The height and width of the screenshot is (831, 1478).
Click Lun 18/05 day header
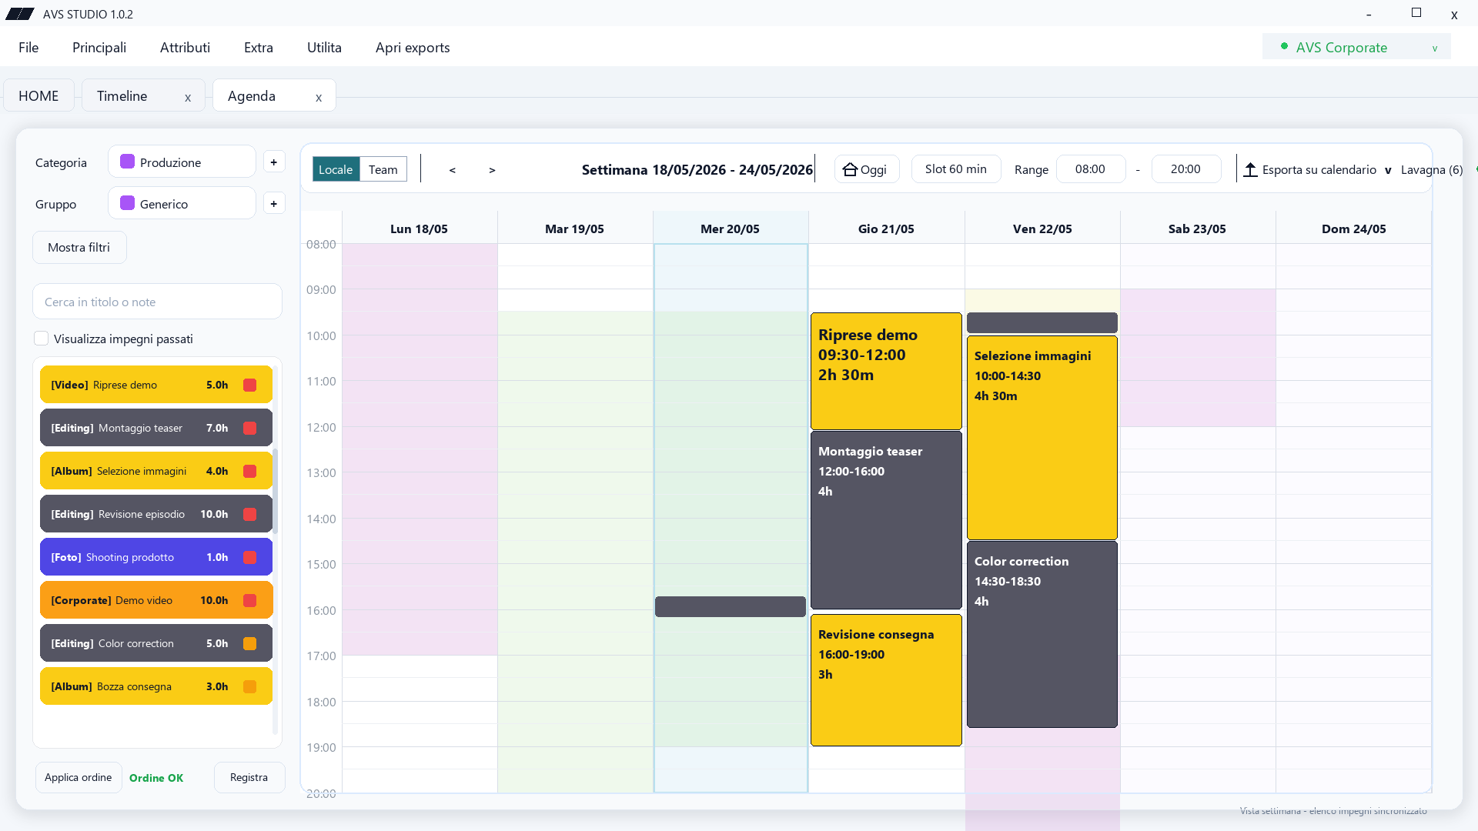pyautogui.click(x=420, y=229)
